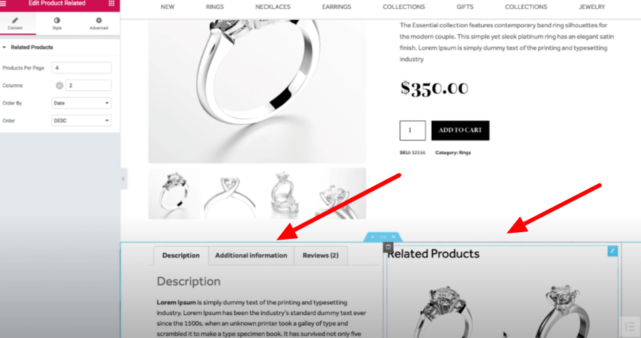The width and height of the screenshot is (641, 338).
Task: Open the Elementor hamburger menu
Action: point(3,3)
